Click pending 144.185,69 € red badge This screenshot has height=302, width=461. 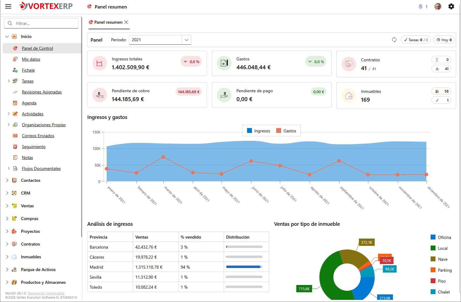click(189, 92)
